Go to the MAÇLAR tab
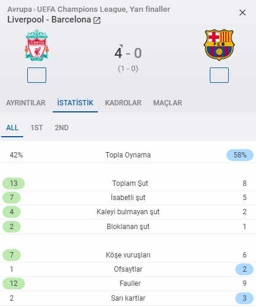The image size is (256, 306). [x=168, y=103]
